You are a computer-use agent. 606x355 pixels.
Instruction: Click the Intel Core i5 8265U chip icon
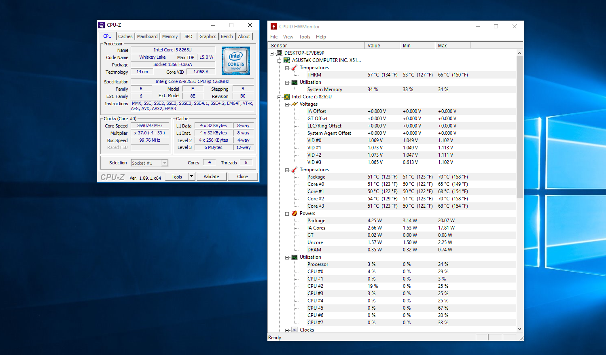[x=287, y=97]
